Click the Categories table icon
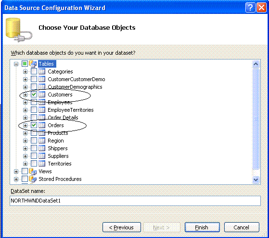 click(42, 71)
